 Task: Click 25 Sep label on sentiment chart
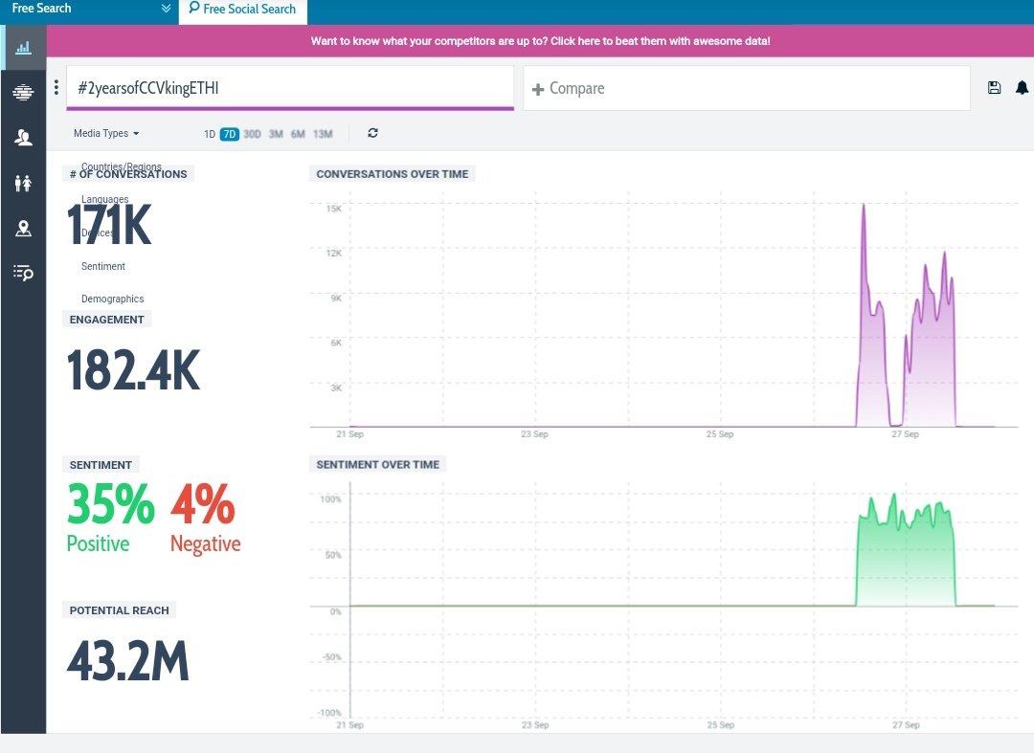click(720, 724)
